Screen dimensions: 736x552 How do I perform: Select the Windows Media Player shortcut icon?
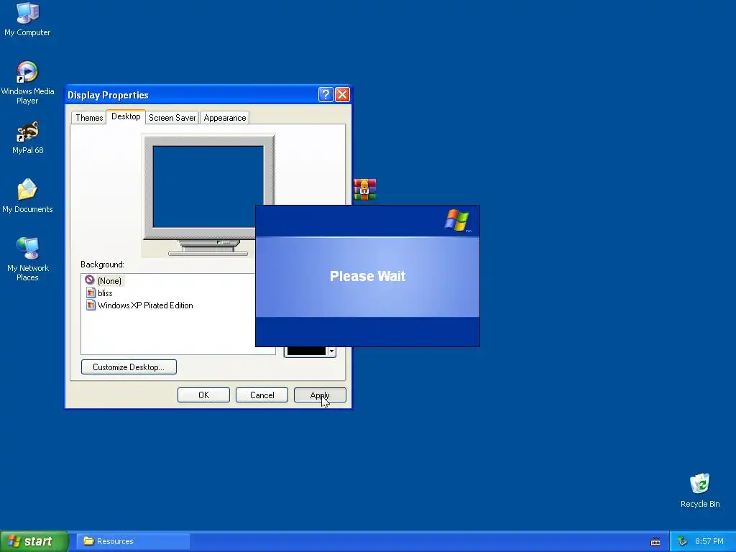[27, 83]
